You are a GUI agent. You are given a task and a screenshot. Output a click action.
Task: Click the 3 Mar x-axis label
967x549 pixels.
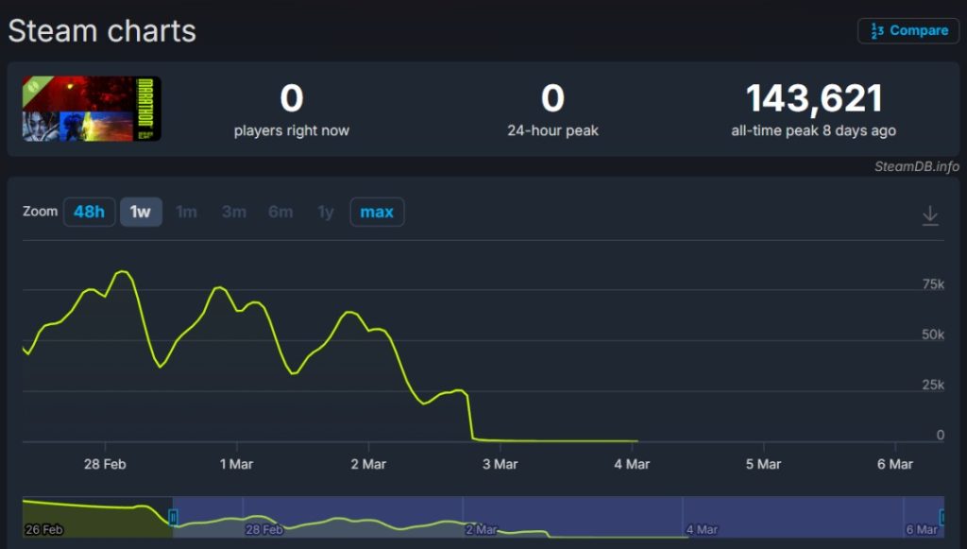tap(500, 464)
